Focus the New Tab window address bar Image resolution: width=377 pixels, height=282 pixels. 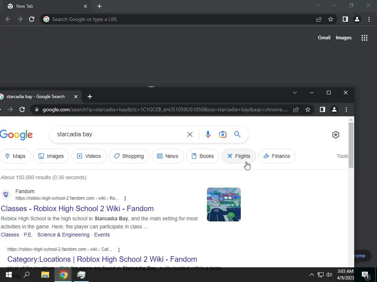pyautogui.click(x=178, y=19)
